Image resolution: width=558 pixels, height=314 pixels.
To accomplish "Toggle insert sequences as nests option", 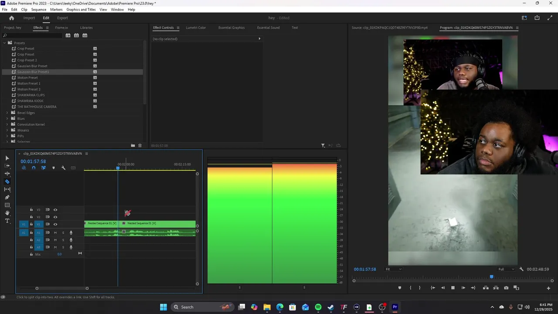I will coord(24,168).
